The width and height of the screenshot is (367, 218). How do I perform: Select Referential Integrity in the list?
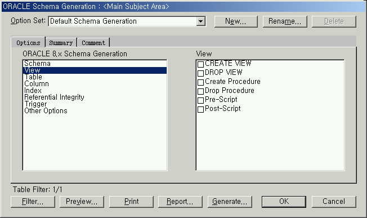(95, 97)
